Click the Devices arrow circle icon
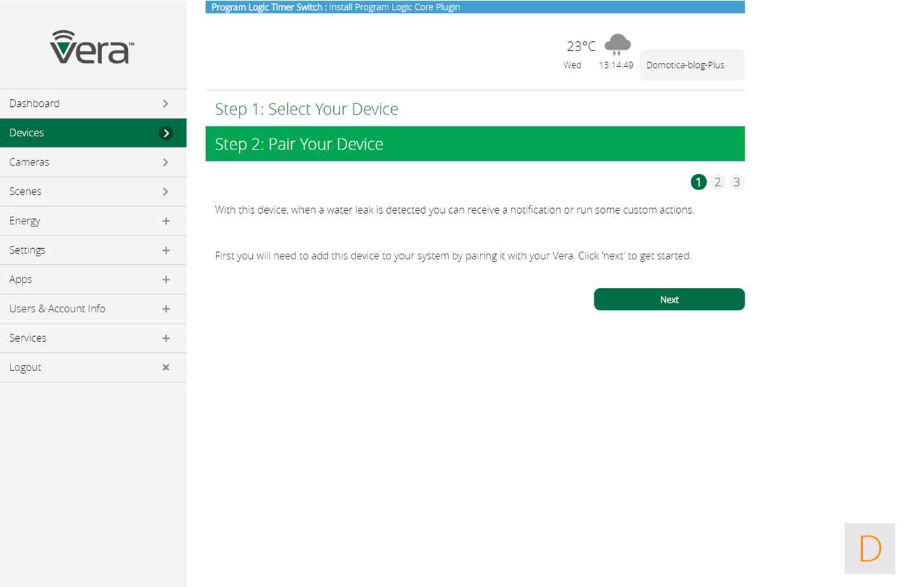The height and width of the screenshot is (587, 908). coord(166,133)
